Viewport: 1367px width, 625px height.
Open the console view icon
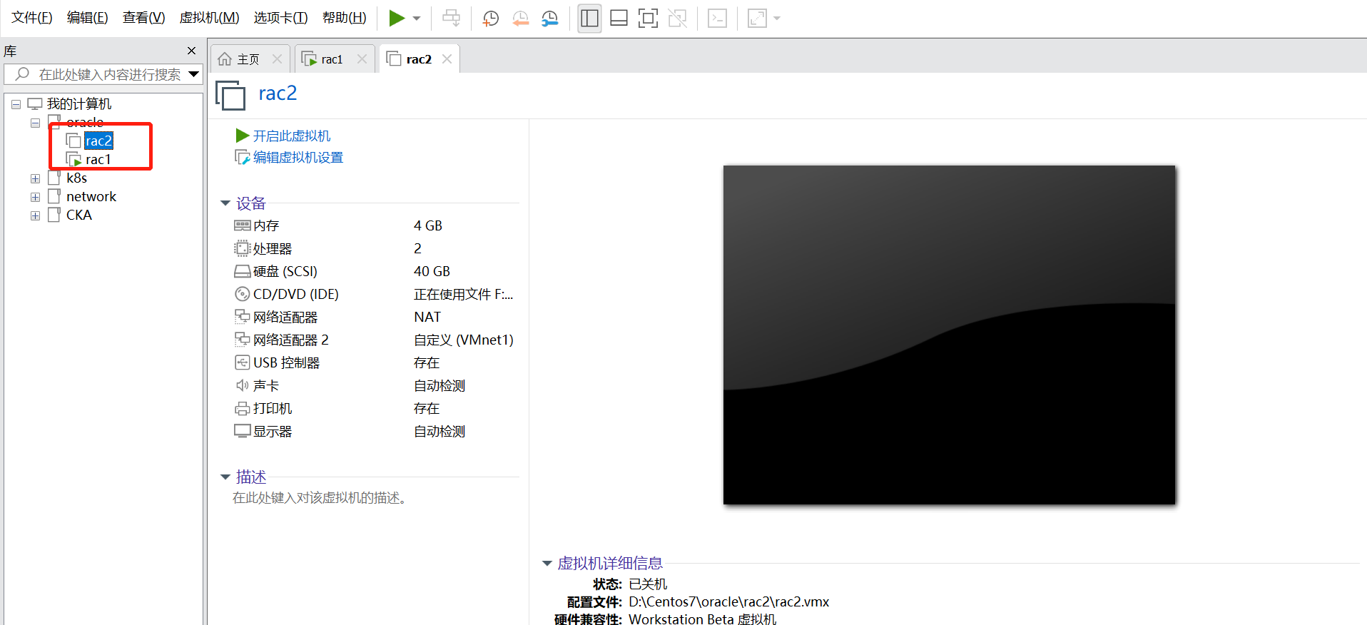(717, 19)
